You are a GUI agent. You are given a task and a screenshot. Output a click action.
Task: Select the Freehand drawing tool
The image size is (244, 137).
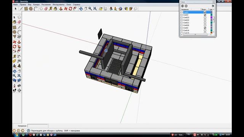[19, 37]
